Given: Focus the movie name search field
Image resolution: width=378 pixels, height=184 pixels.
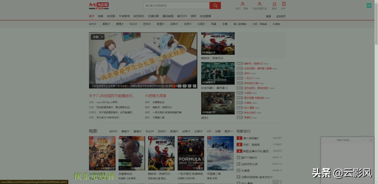Looking at the screenshot, I should pos(176,6).
